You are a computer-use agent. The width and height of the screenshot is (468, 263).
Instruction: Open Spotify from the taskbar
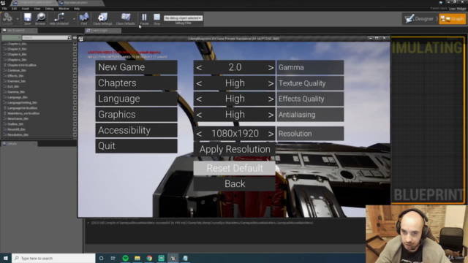125,258
